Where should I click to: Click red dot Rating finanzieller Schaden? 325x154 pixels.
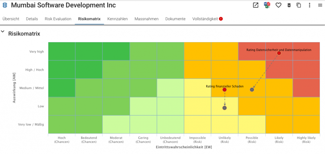click(224, 90)
